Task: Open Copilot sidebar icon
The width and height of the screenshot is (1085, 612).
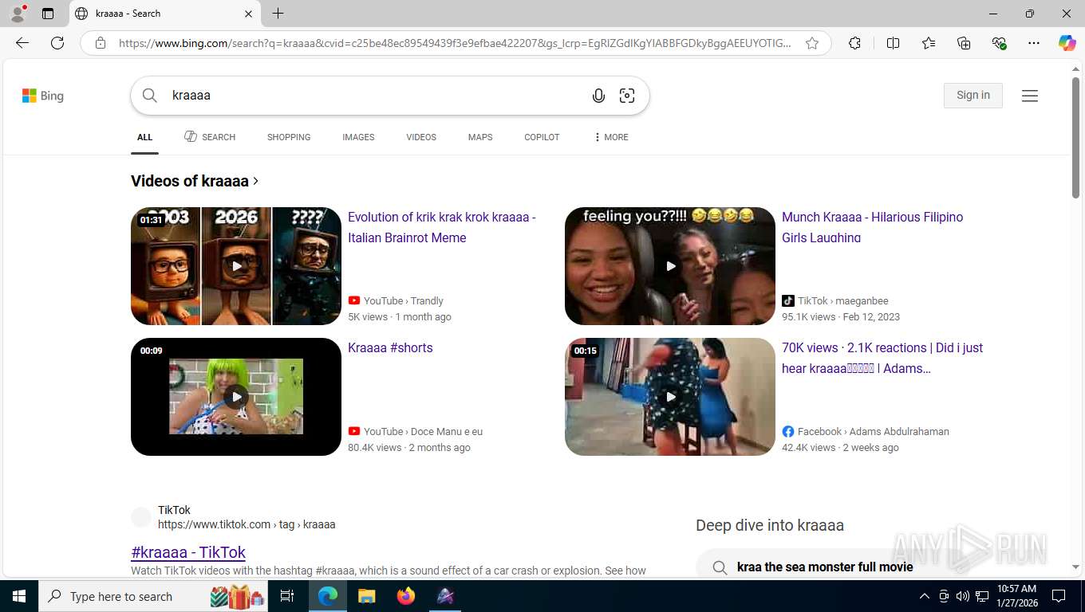Action: [x=1067, y=43]
